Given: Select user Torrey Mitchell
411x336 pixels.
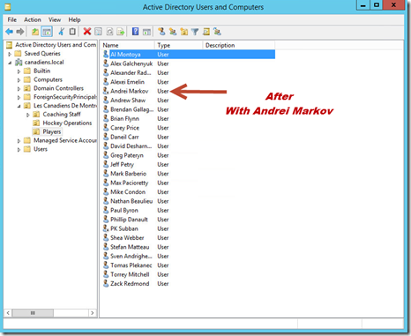Looking at the screenshot, I should pyautogui.click(x=130, y=274).
